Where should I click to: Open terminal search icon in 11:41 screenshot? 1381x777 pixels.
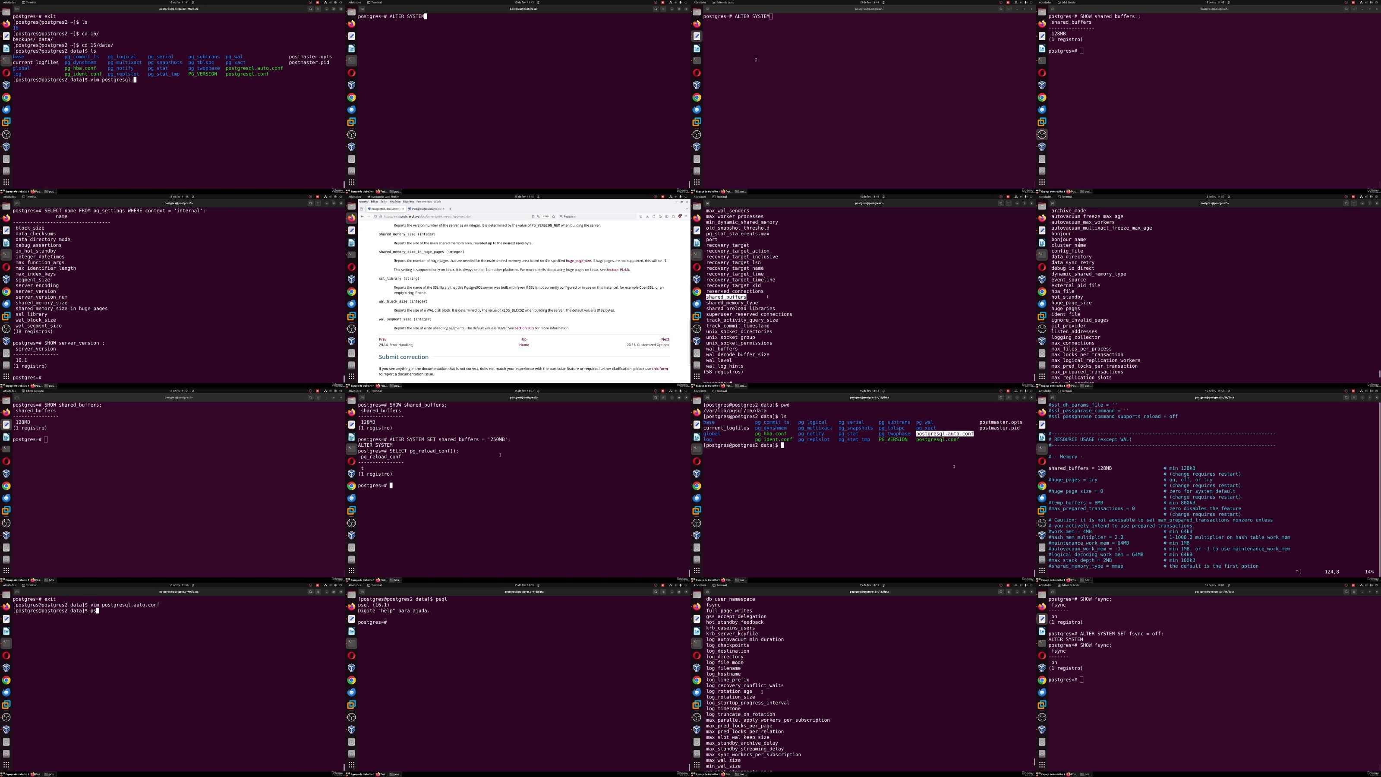tap(310, 9)
